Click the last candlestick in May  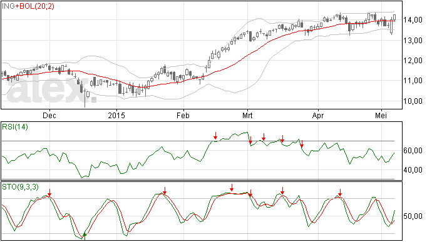click(394, 18)
